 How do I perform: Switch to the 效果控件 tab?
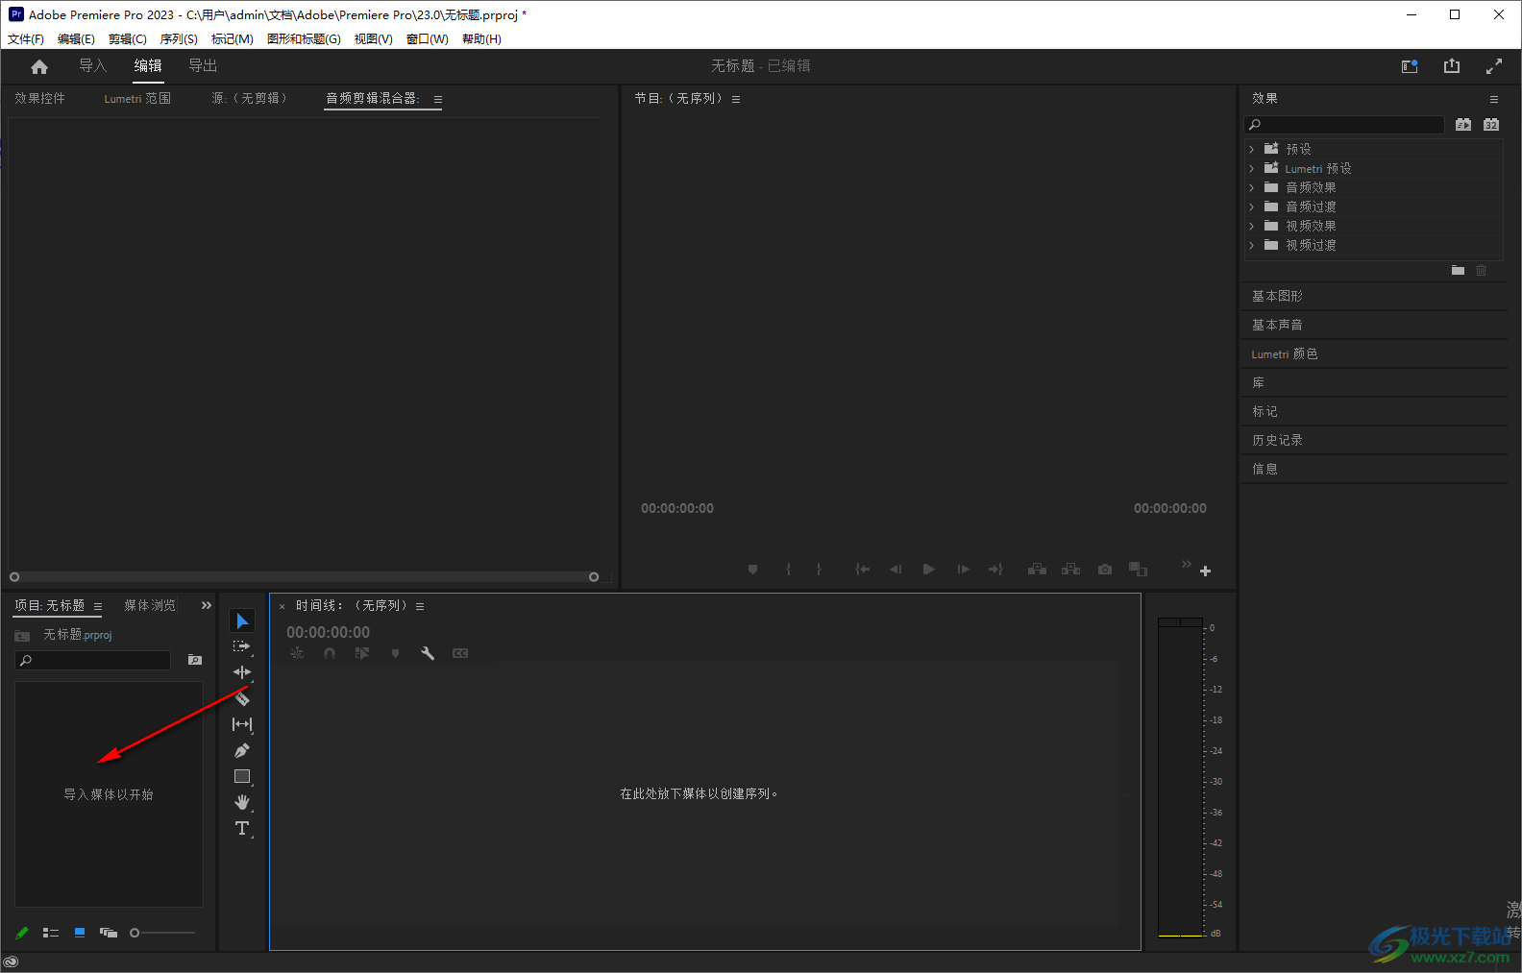pyautogui.click(x=40, y=98)
